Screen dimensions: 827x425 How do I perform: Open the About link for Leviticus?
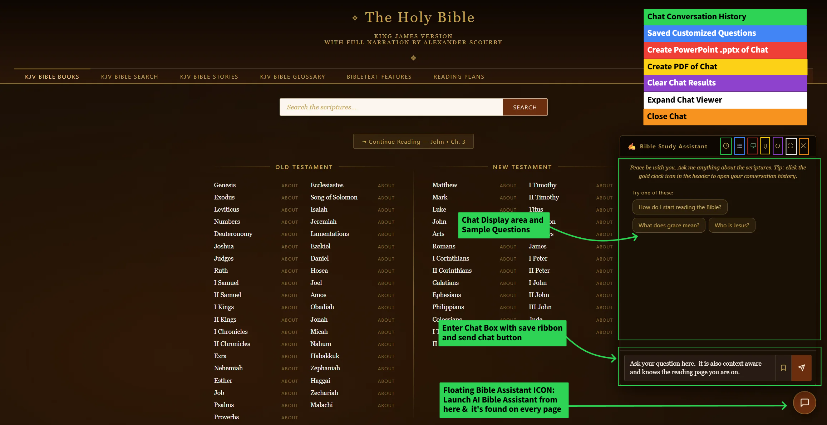[x=290, y=210]
